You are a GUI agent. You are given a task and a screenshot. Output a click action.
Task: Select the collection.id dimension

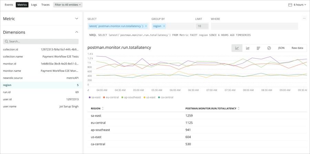(41, 49)
